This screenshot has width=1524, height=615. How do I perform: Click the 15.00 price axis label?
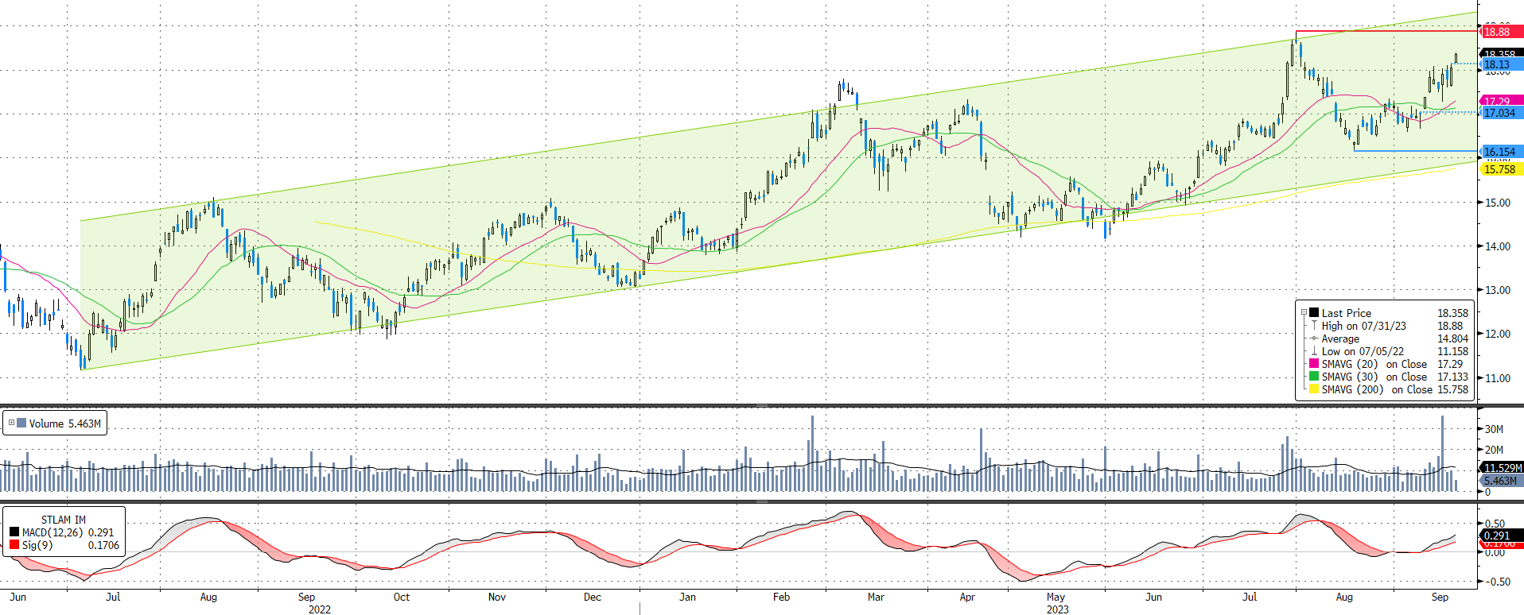pos(1498,203)
